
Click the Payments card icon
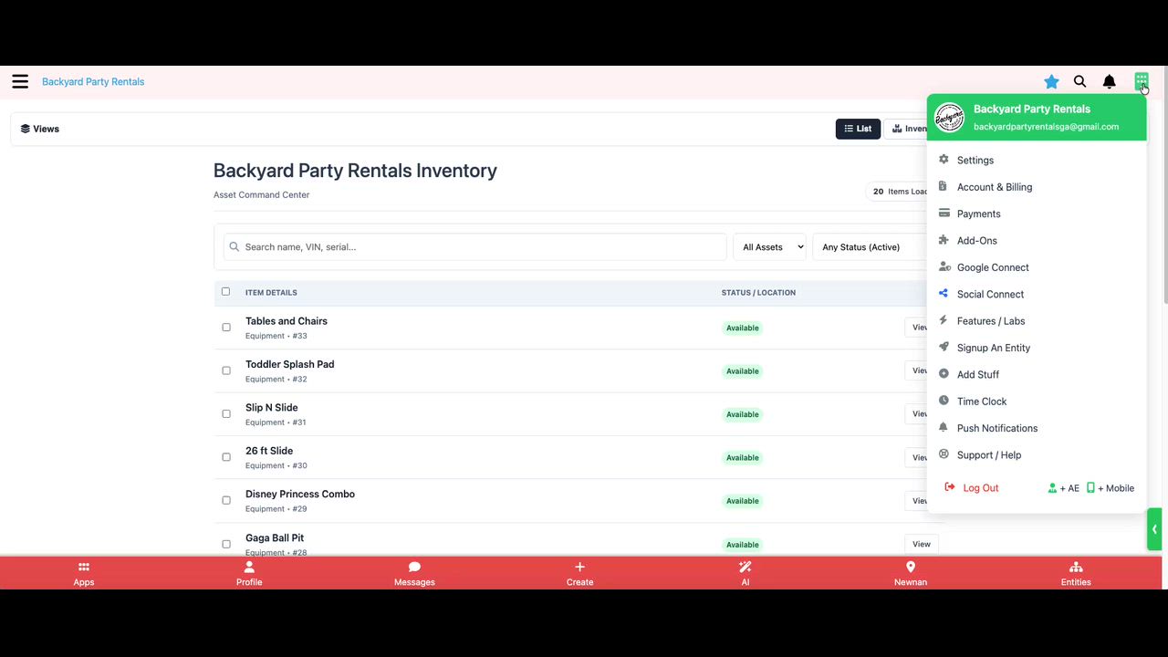click(944, 214)
